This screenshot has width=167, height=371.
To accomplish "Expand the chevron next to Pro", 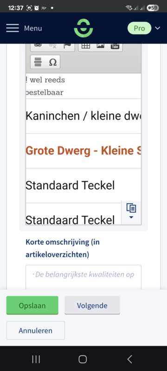I will 158,28.
